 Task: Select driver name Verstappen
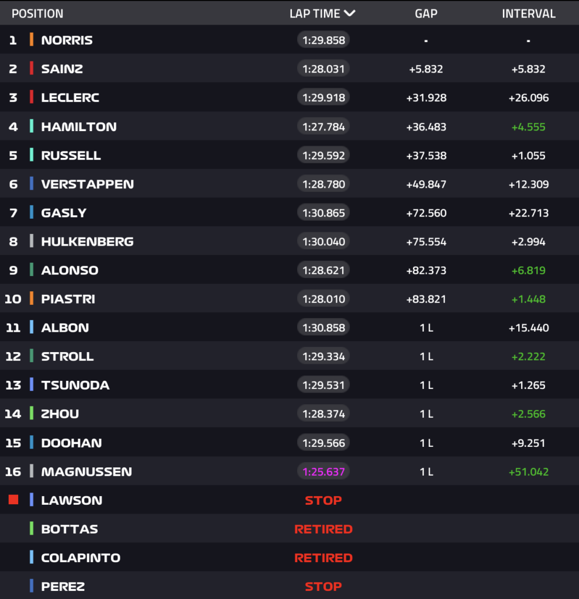pos(87,184)
